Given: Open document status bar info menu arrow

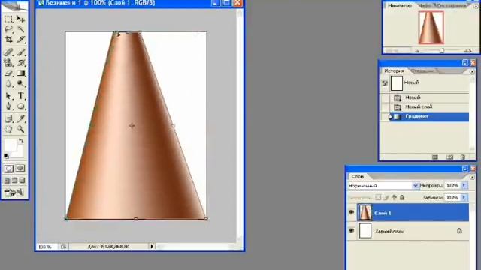Looking at the screenshot, I should tap(152, 246).
